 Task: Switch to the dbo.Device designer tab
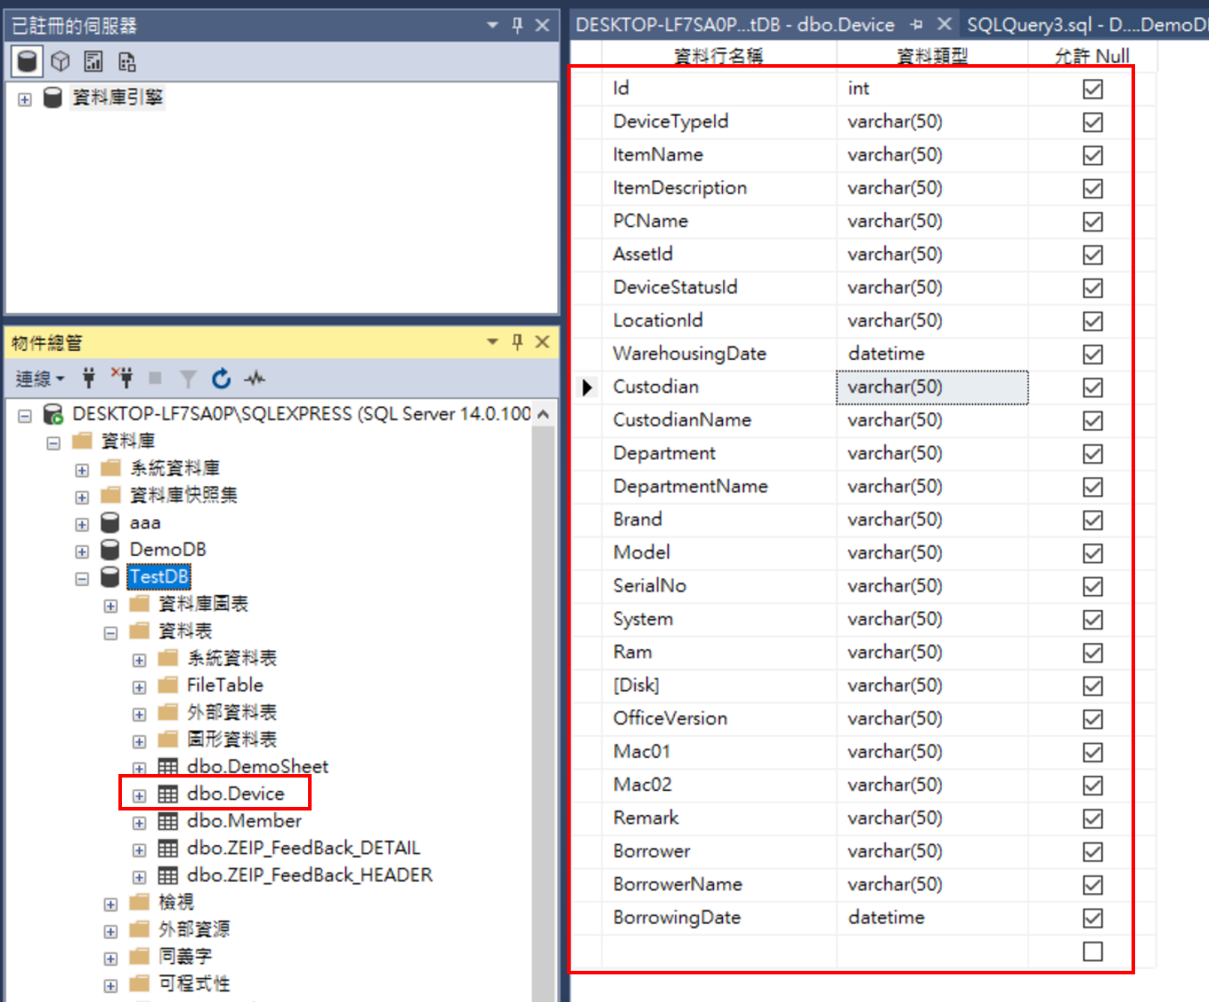(x=735, y=25)
